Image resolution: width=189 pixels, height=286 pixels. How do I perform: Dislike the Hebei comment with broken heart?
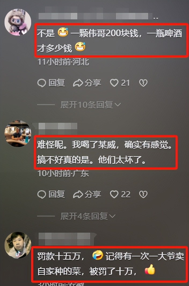point(143,83)
